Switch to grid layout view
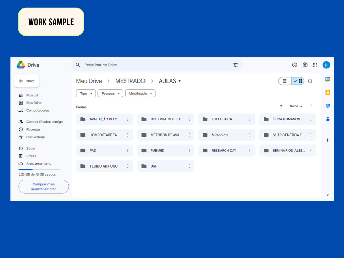344x258 pixels. point(298,81)
